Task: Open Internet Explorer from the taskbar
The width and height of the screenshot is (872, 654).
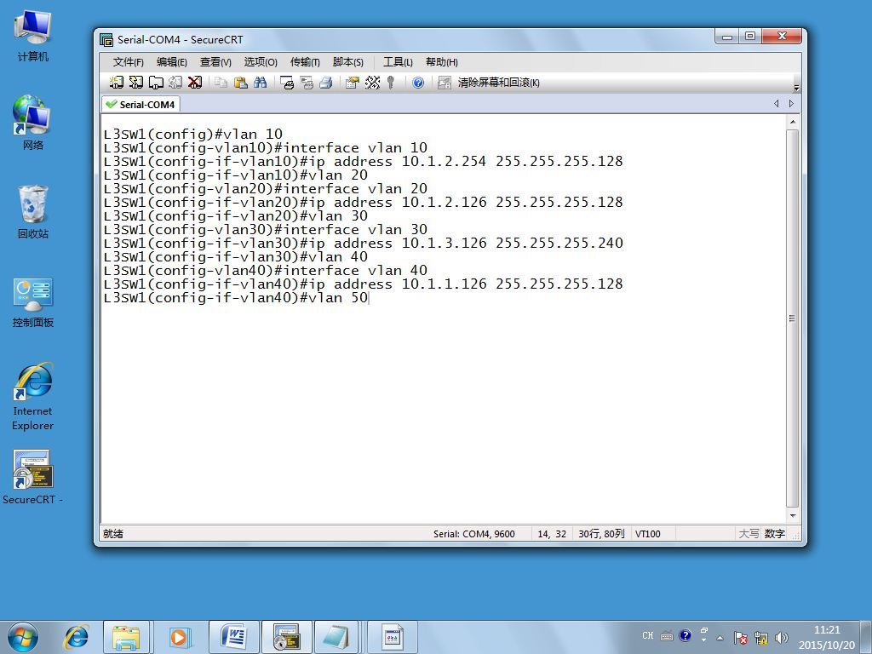Action: [x=76, y=637]
